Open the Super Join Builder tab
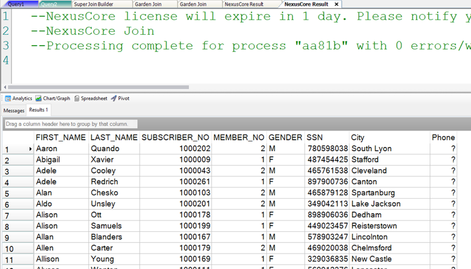 (x=94, y=4)
